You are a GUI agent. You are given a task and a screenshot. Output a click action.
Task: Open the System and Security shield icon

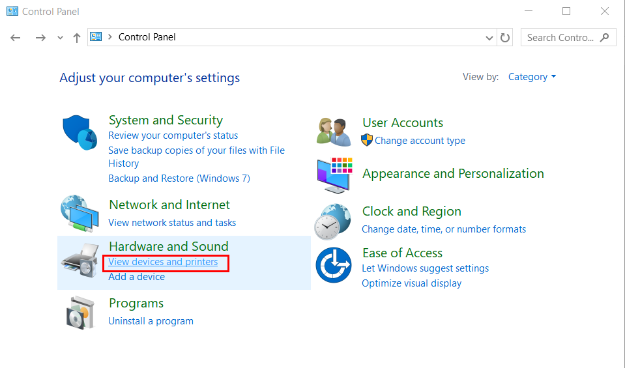tap(80, 133)
